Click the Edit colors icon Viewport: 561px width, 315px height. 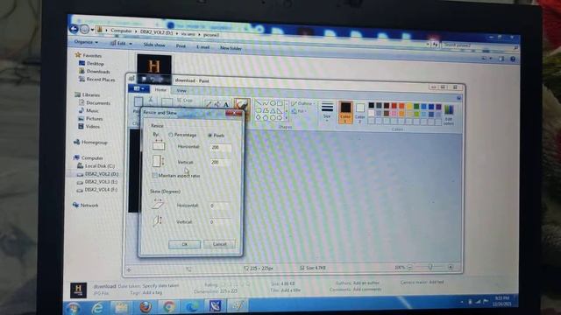pos(449,115)
